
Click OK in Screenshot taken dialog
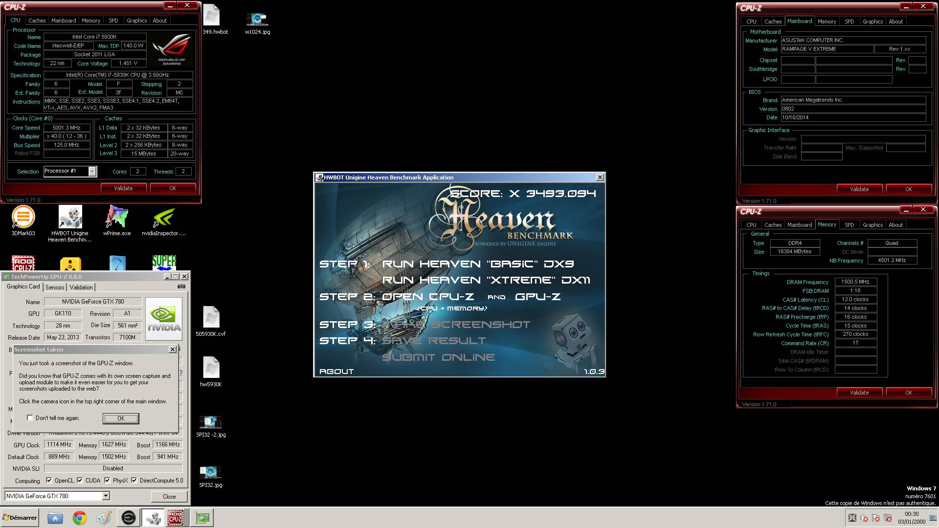point(121,418)
